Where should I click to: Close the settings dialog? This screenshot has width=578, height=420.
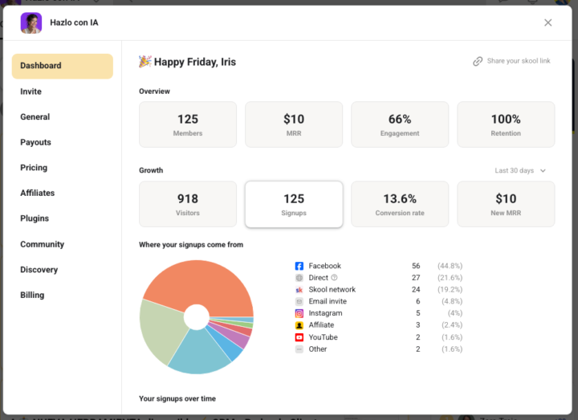click(547, 22)
